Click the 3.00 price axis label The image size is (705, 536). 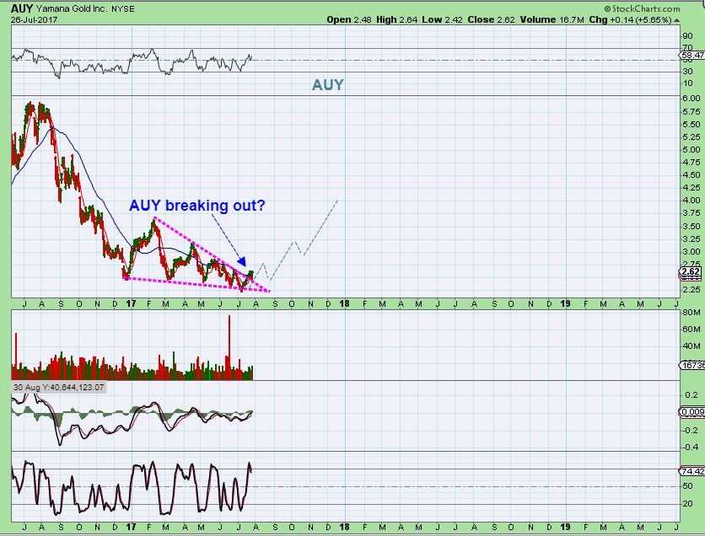tap(692, 252)
